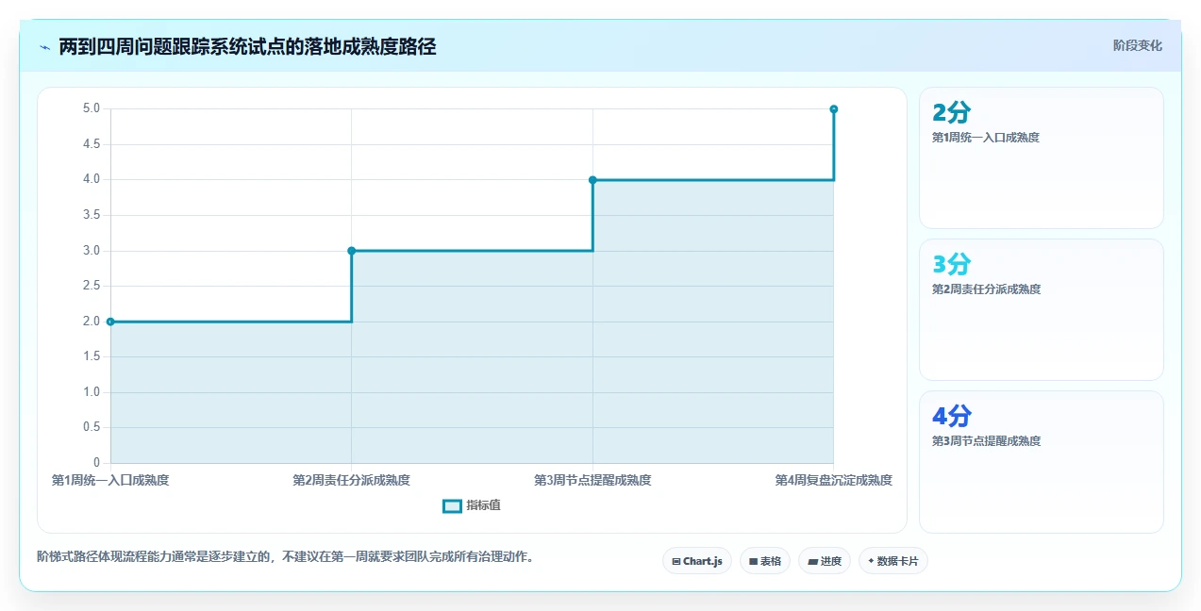Viewport: 1201px width, 611px height.
Task: Click the 第1周统一入口成熟度 axis label
Action: pyautogui.click(x=110, y=480)
